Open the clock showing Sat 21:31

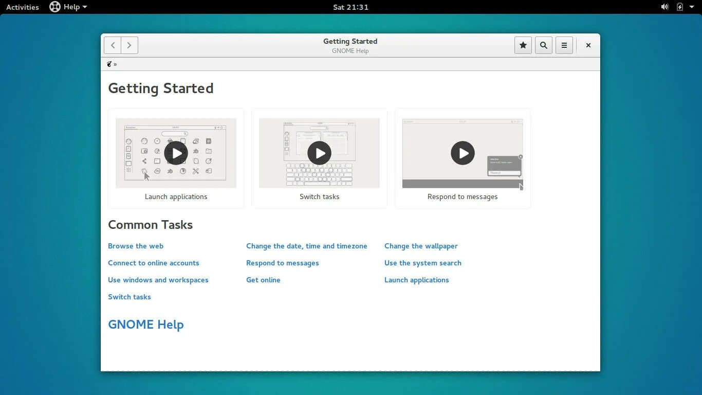click(x=350, y=7)
